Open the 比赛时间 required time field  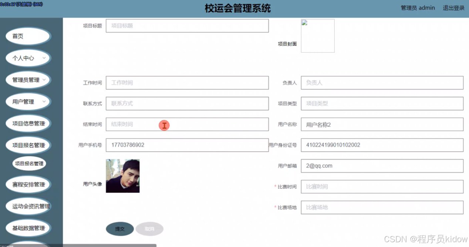coord(382,186)
